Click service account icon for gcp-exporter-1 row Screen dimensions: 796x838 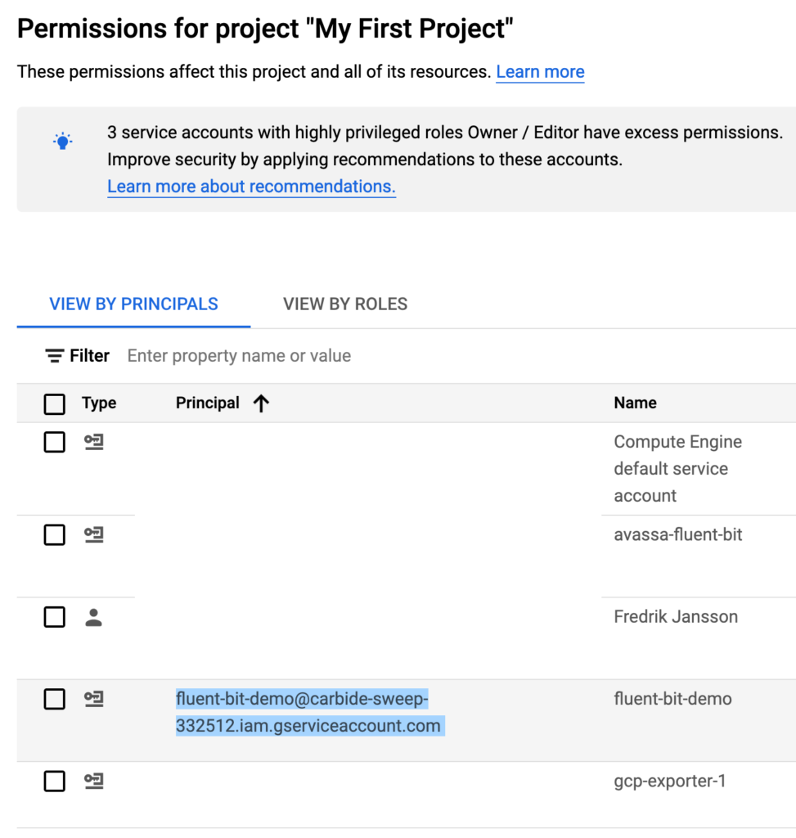coord(94,782)
